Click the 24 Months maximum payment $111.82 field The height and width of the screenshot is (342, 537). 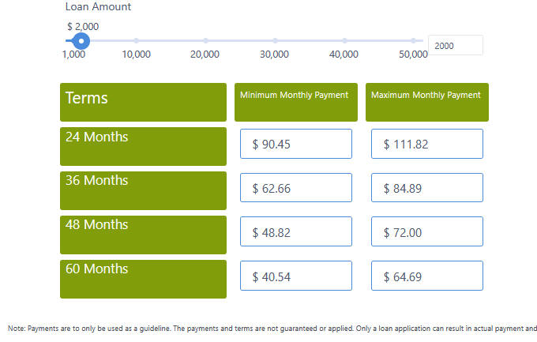coord(426,144)
